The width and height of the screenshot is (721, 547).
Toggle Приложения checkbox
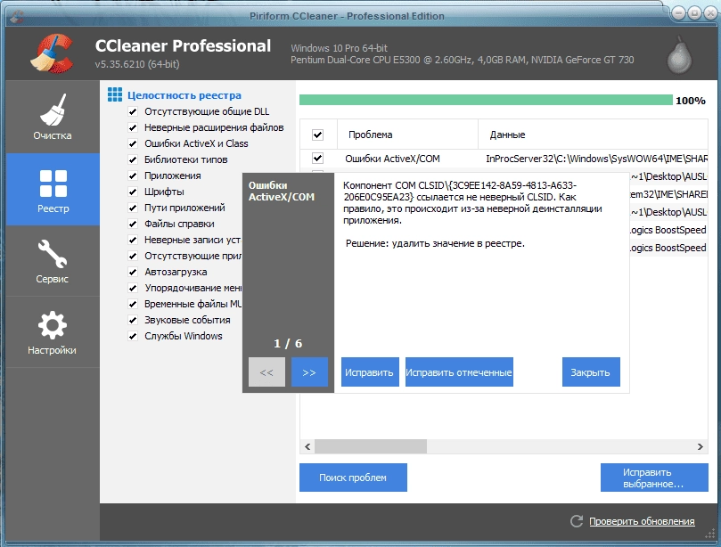tap(133, 176)
